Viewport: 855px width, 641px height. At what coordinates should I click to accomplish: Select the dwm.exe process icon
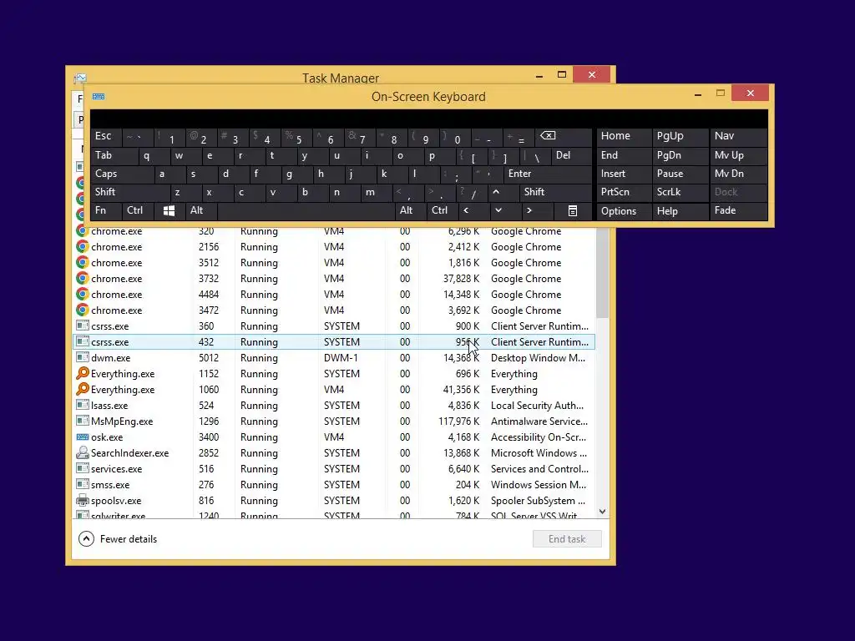pos(83,358)
